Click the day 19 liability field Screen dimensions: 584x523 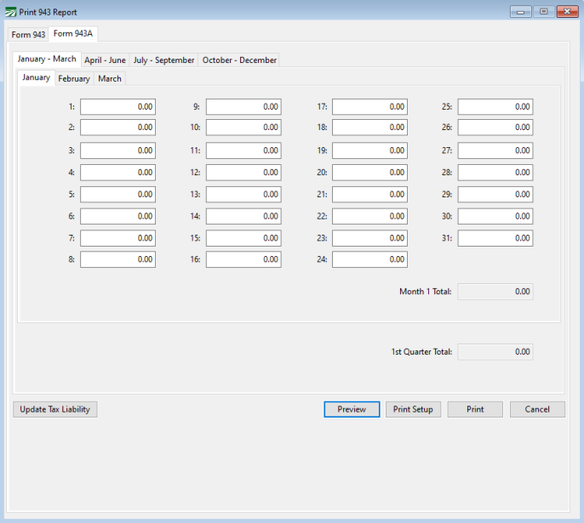[369, 151]
